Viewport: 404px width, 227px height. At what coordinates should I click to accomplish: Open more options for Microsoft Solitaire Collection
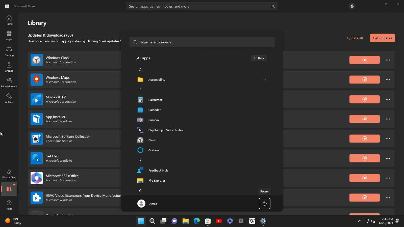(388, 139)
